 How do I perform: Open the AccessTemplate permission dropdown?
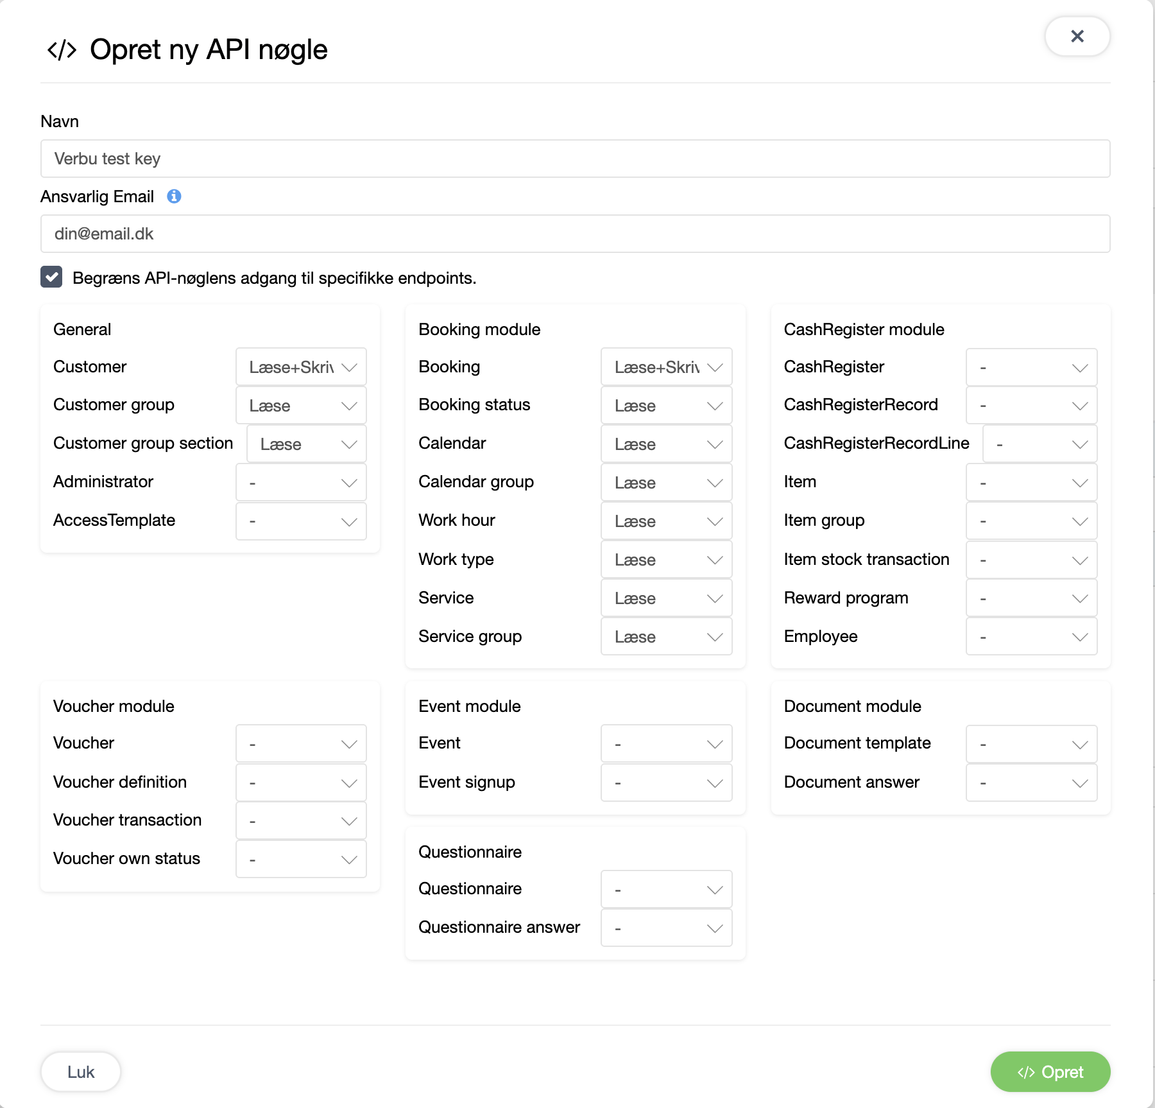tap(301, 521)
